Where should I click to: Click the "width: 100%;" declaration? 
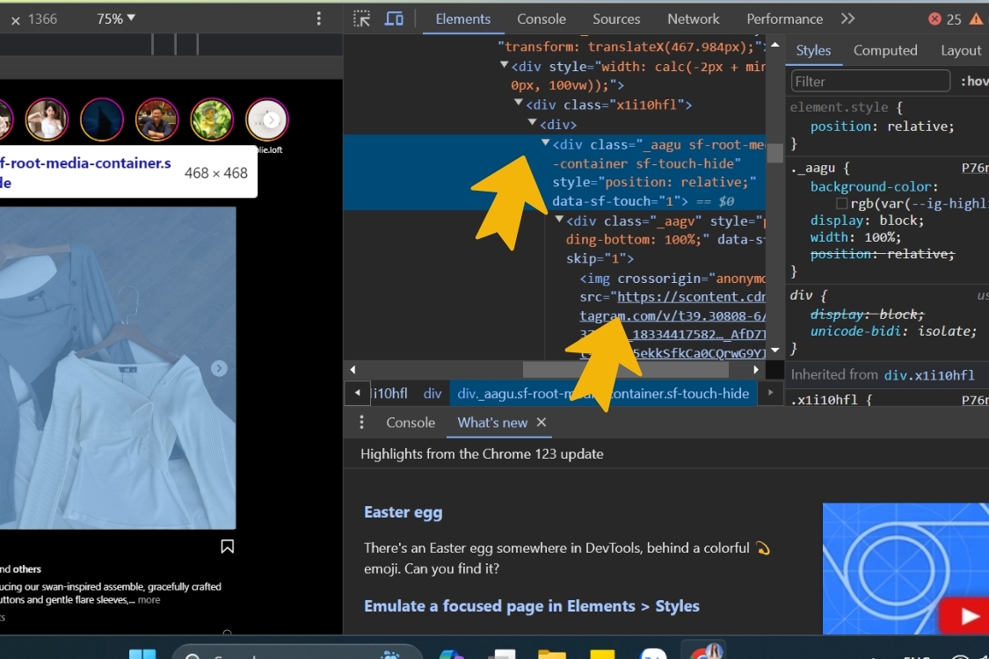coord(856,237)
